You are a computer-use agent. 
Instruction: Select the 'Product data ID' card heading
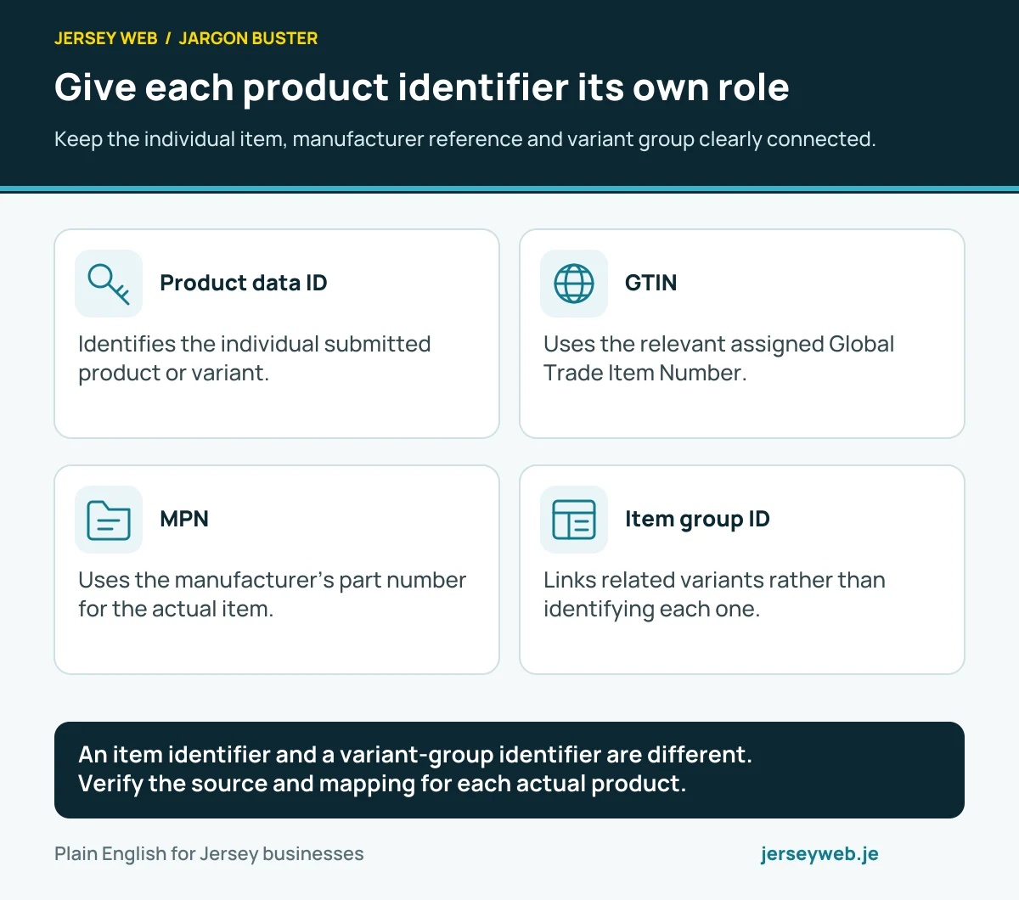[x=244, y=283]
